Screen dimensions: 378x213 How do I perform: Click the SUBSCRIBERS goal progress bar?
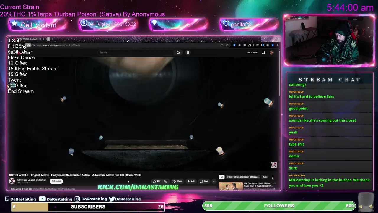88,206
